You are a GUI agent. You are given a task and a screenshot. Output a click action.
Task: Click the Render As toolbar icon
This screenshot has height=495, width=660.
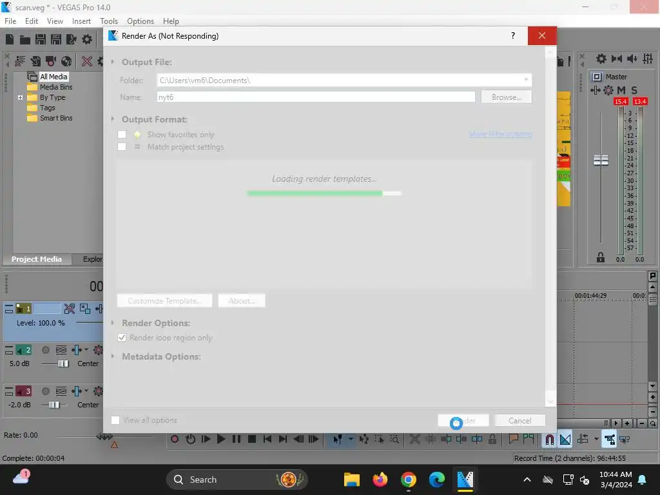(x=72, y=39)
